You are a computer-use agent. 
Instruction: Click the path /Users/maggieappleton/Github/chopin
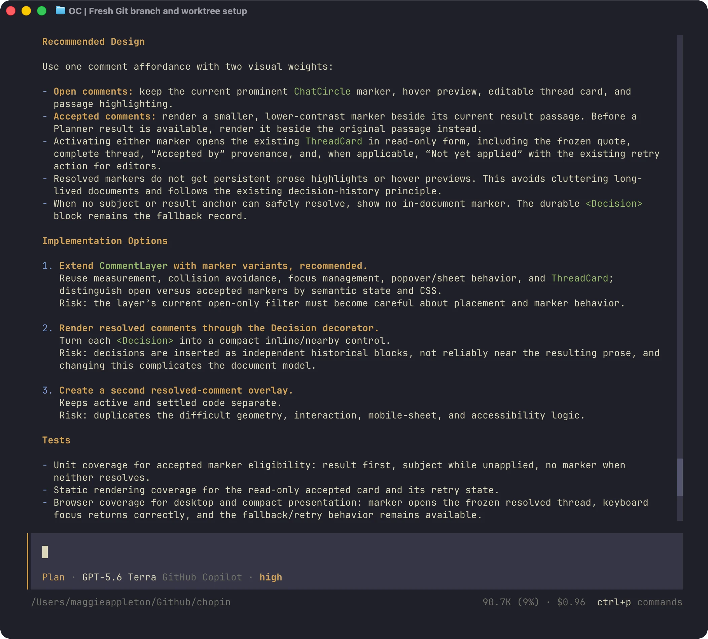[131, 602]
